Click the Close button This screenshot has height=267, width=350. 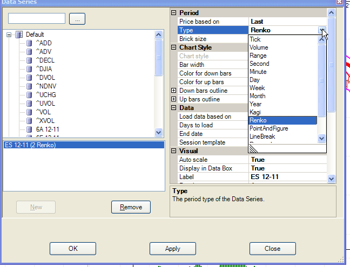[273, 249]
